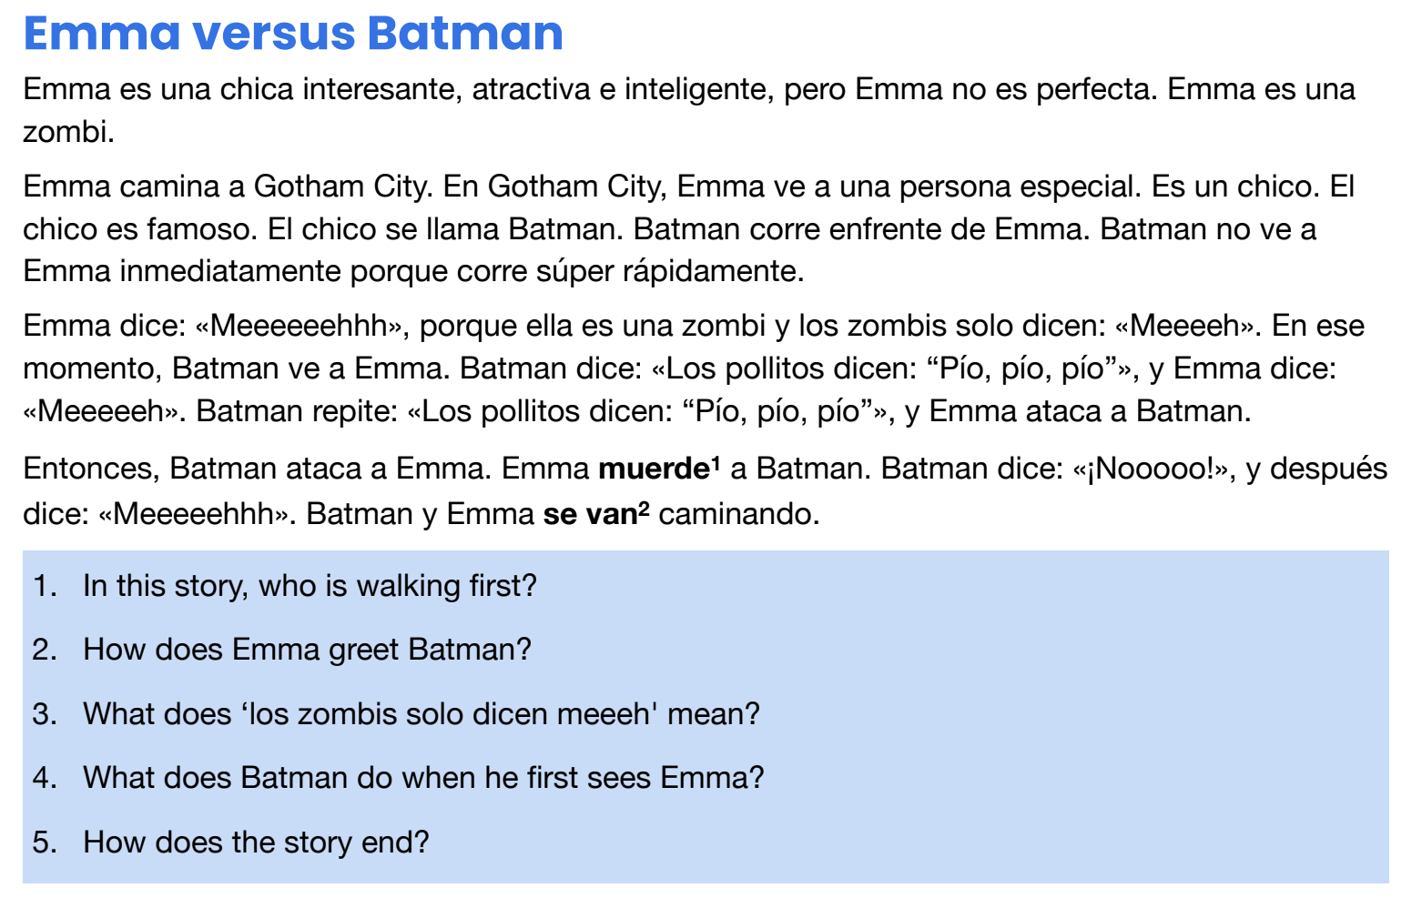Click the word "zombi." ending the first paragraph

[68, 133]
